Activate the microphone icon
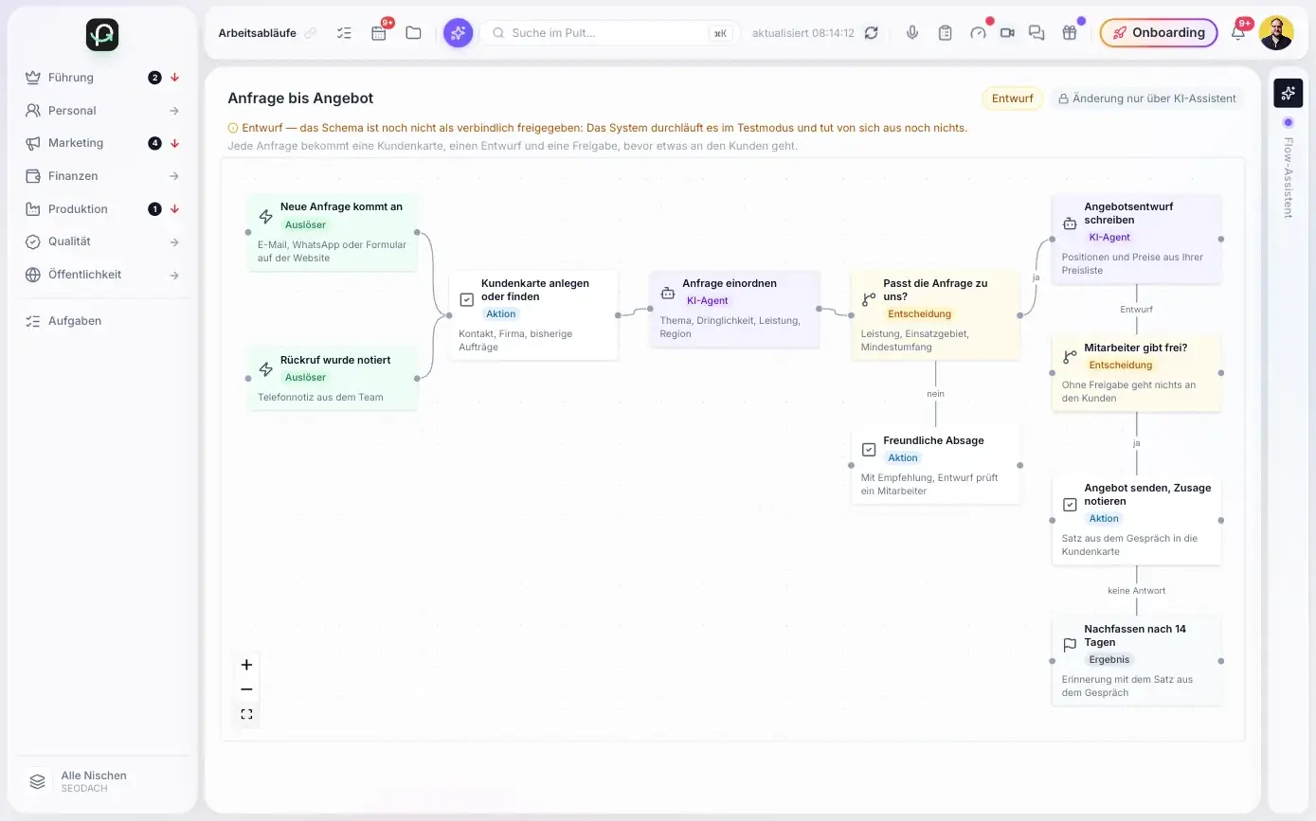This screenshot has width=1316, height=821. pos(912,33)
